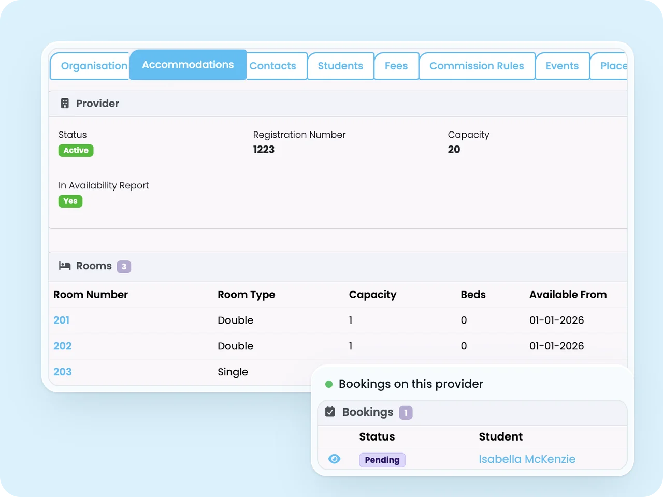Switch to the Contacts tab
Viewport: 663px width, 497px height.
click(277, 66)
